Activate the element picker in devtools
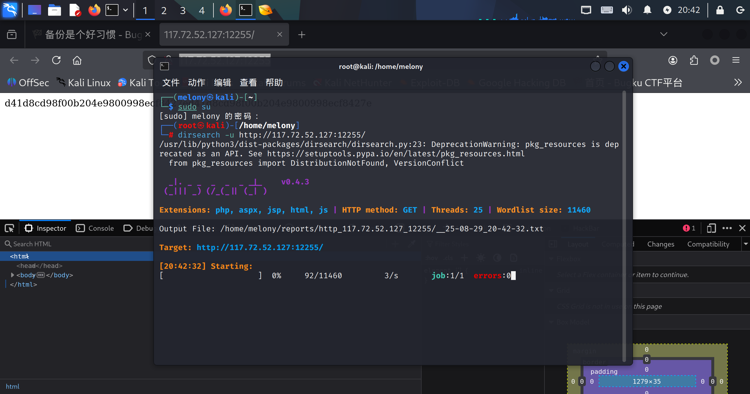Screen dimensions: 750x394 pyautogui.click(x=9, y=228)
